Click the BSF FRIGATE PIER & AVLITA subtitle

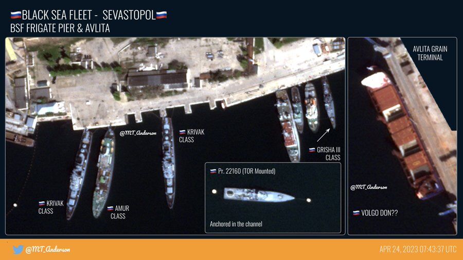pos(60,28)
